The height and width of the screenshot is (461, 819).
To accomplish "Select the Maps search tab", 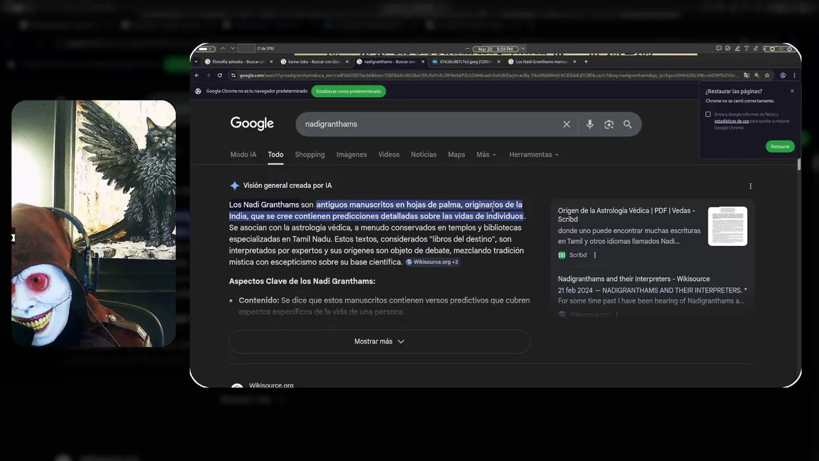I will click(x=456, y=154).
